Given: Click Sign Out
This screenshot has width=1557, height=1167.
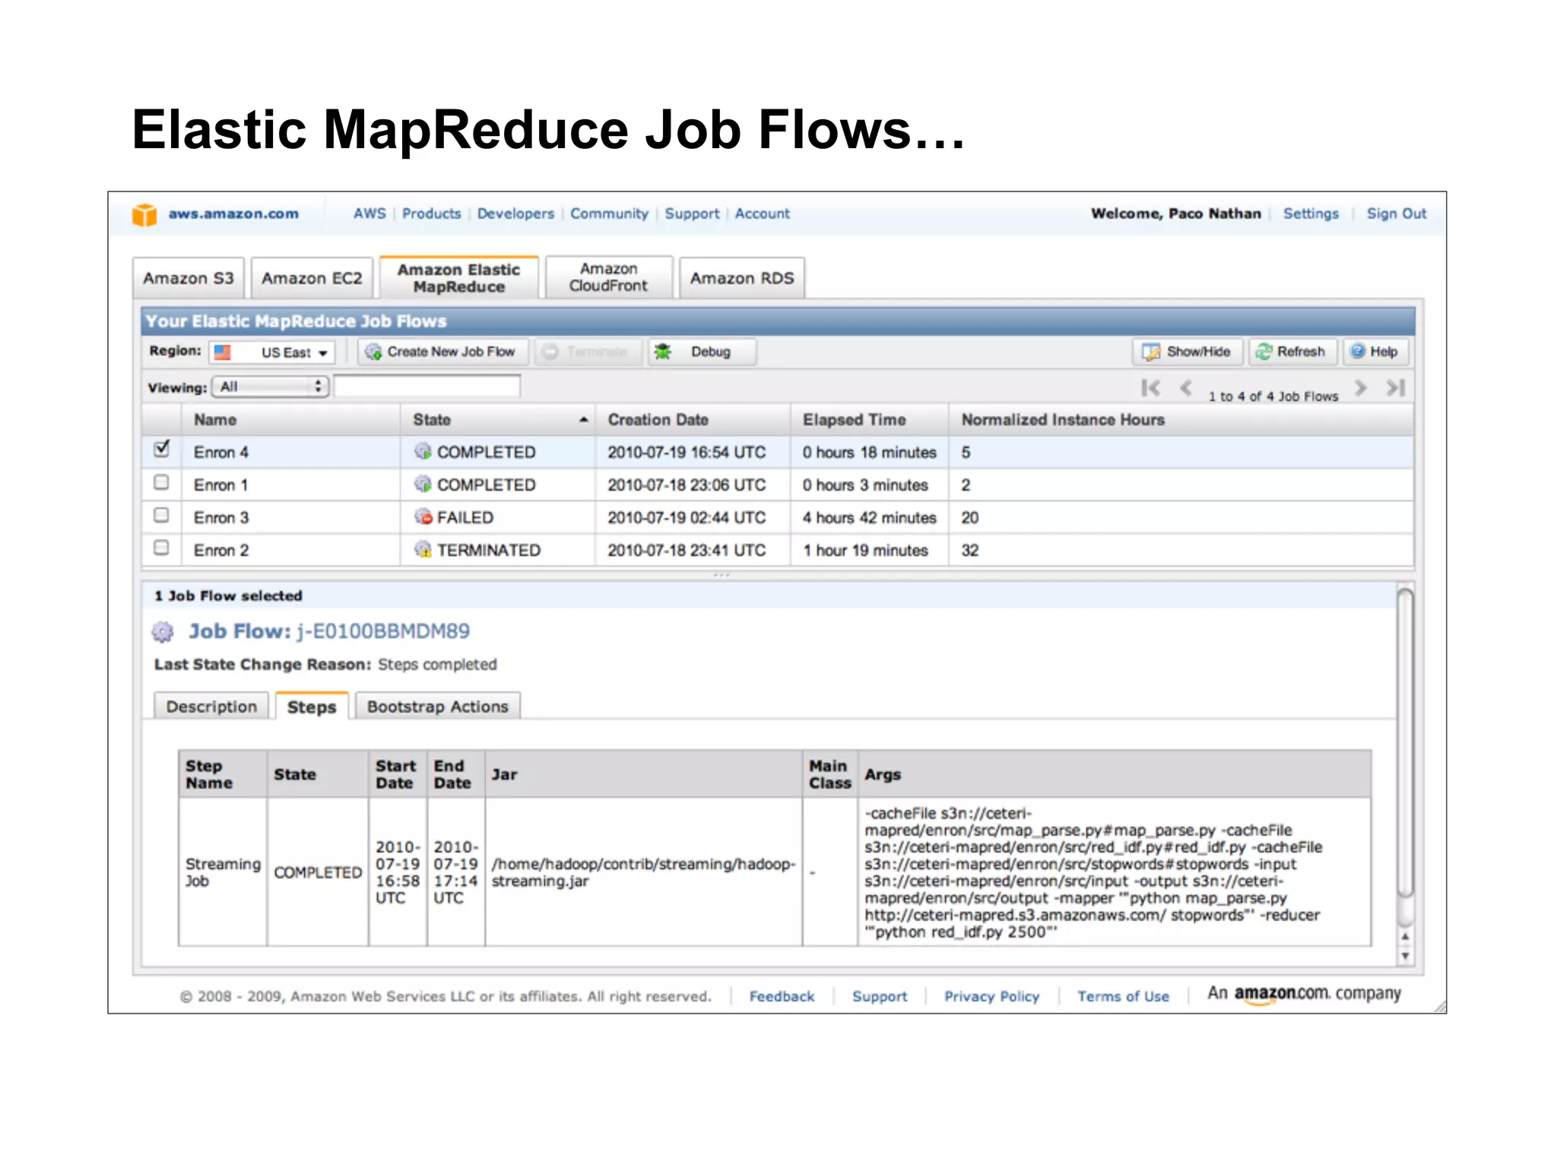Looking at the screenshot, I should (1397, 213).
